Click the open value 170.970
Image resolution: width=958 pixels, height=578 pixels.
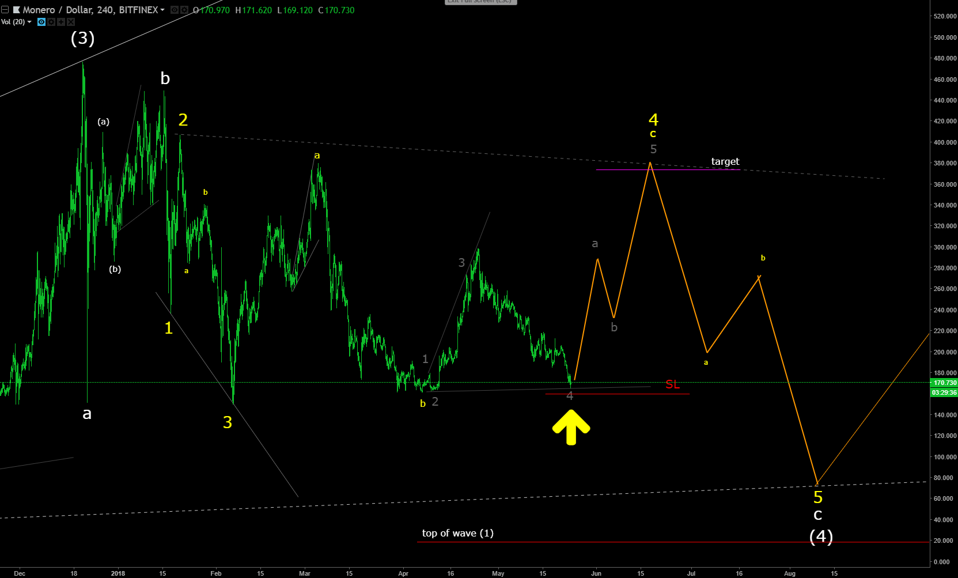click(215, 10)
